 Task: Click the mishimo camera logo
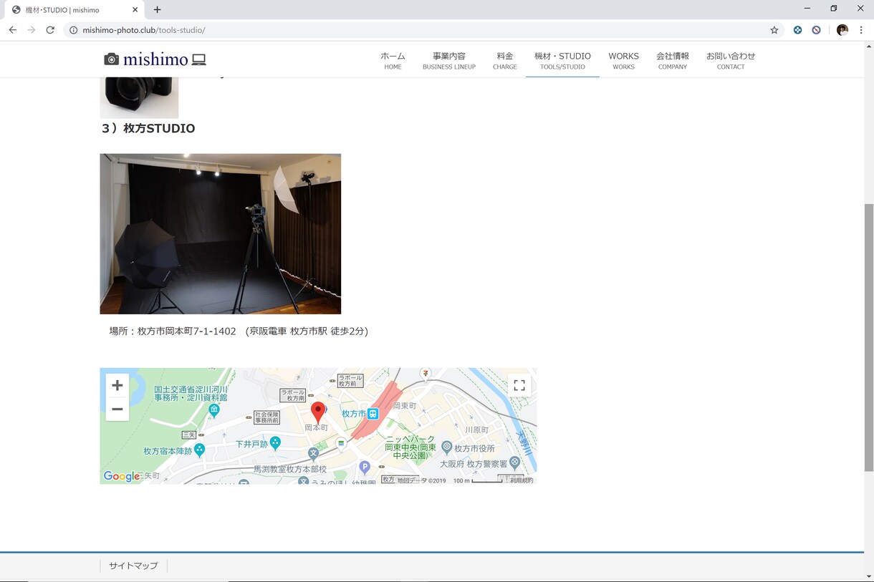click(155, 59)
